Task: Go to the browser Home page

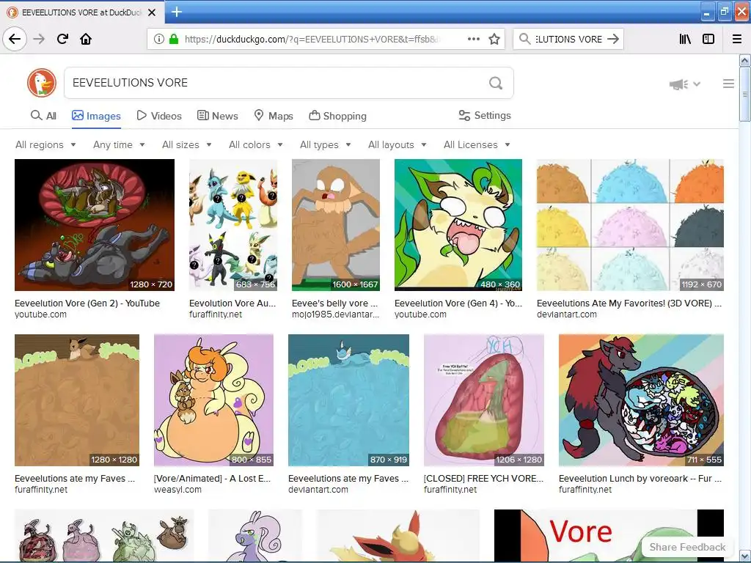Action: 86,39
